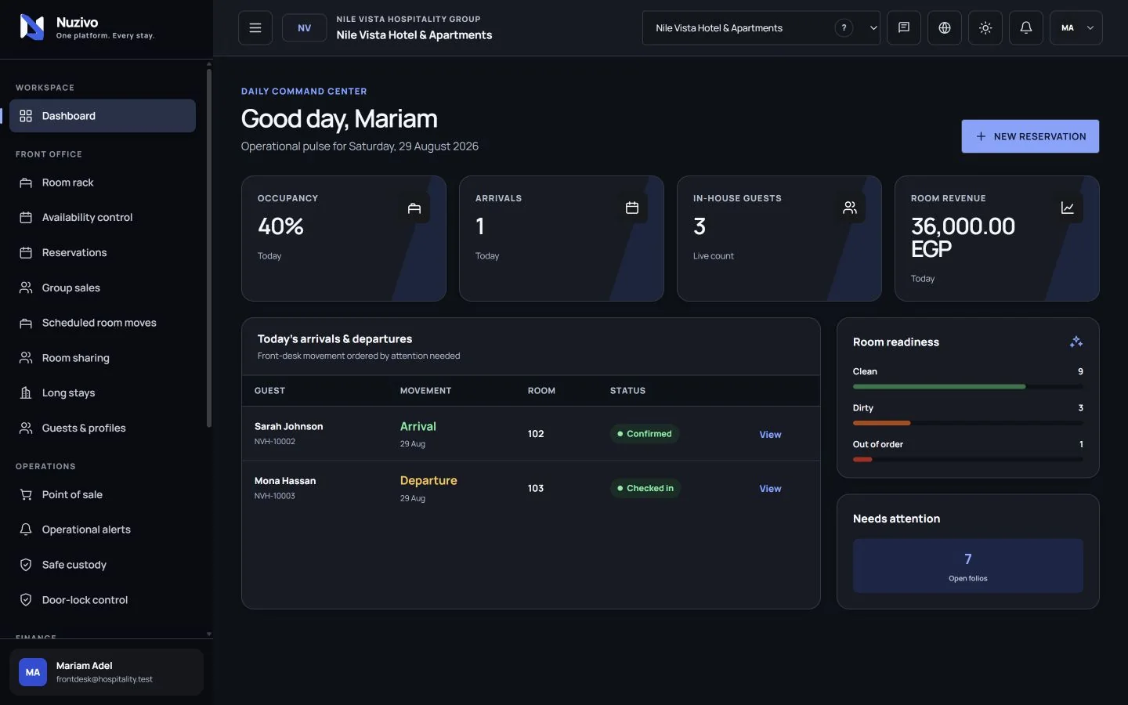Click the sidebar scrollbar
This screenshot has height=705, width=1128.
pos(209,248)
